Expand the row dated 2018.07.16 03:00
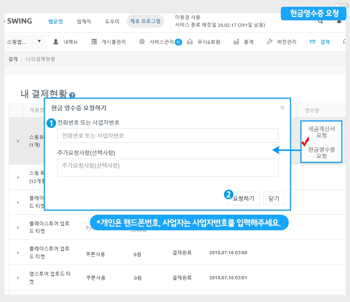350x302 pixels. coord(18,253)
